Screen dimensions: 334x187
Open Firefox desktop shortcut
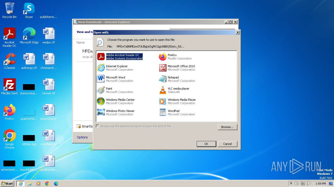pyautogui.click(x=9, y=112)
